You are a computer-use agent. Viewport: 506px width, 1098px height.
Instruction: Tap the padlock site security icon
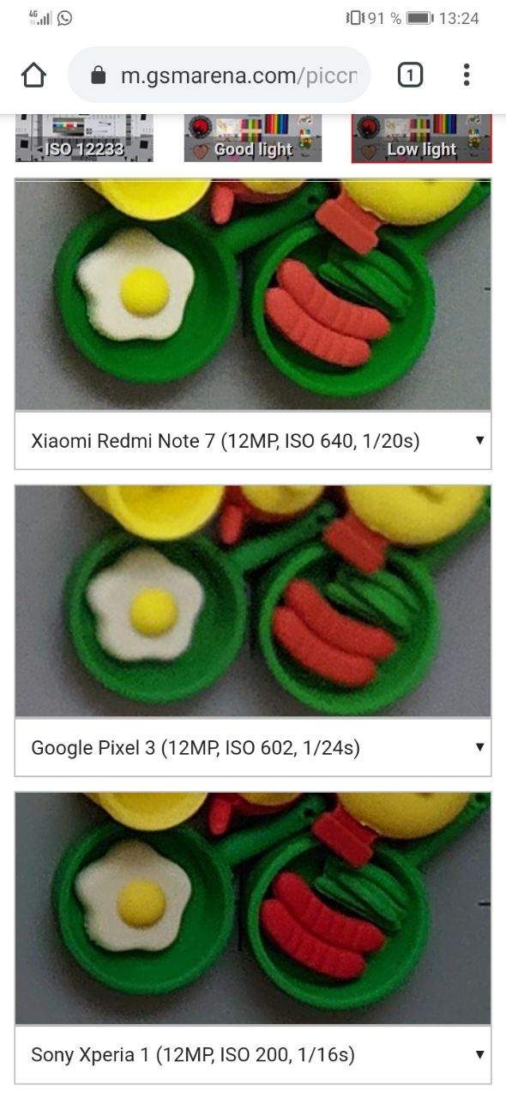pyautogui.click(x=99, y=75)
